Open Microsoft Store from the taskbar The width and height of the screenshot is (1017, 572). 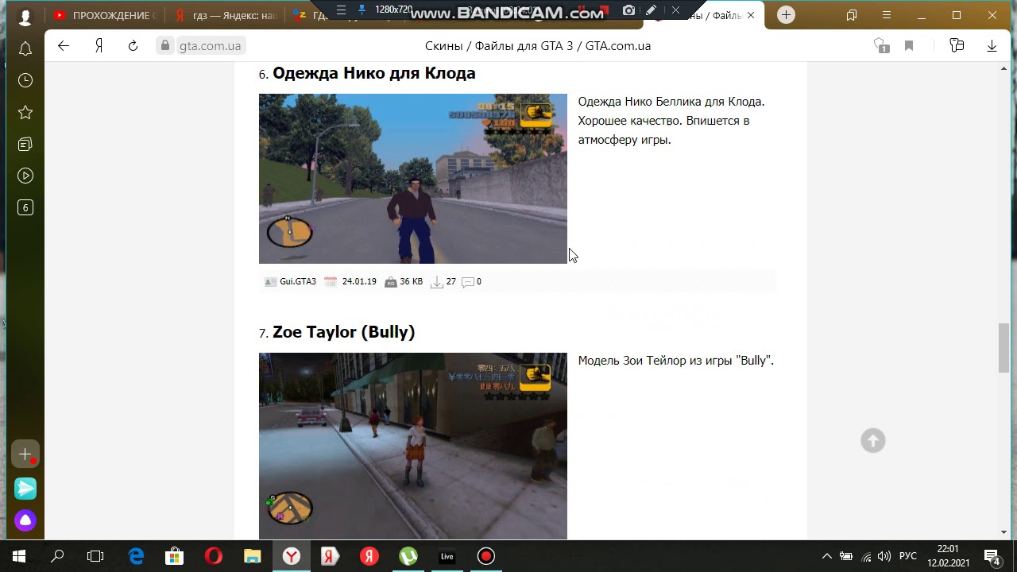pyautogui.click(x=175, y=556)
